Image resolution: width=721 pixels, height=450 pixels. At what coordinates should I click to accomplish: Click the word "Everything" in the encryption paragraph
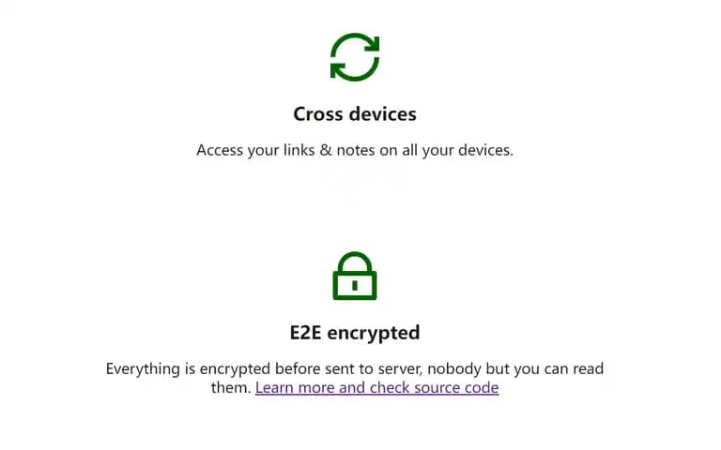click(143, 369)
